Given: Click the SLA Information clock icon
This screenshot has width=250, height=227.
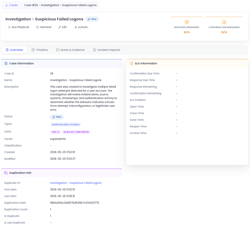Looking at the screenshot, I should [x=131, y=64].
